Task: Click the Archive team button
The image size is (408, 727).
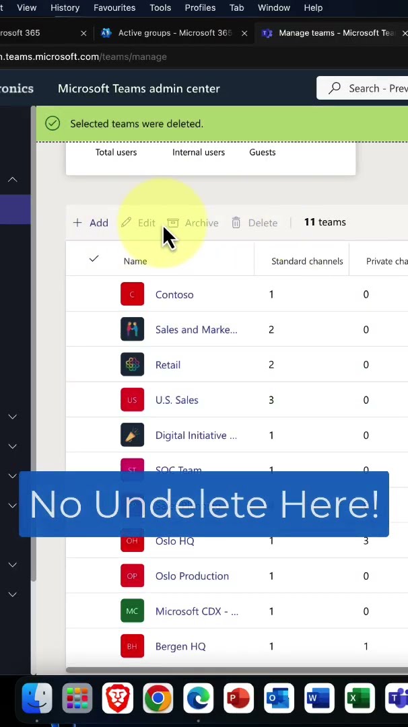Action: [x=193, y=223]
